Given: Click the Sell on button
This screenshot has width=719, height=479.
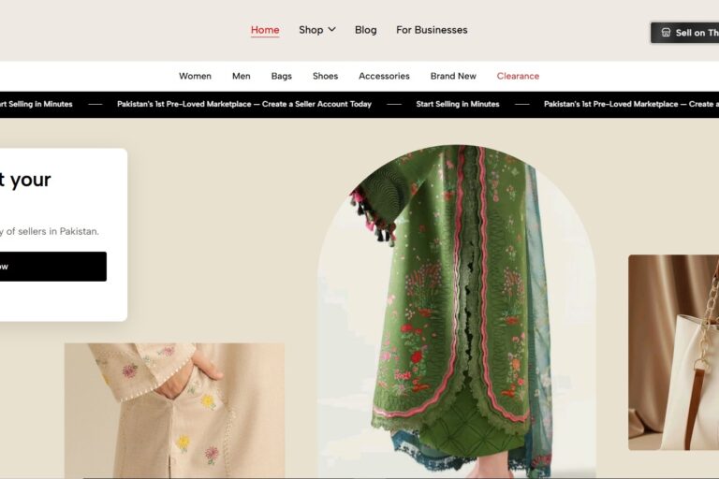Looking at the screenshot, I should coord(685,33).
